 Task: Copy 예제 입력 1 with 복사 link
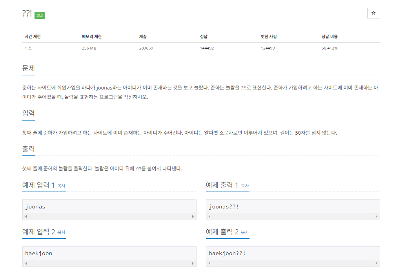pyautogui.click(x=61, y=186)
